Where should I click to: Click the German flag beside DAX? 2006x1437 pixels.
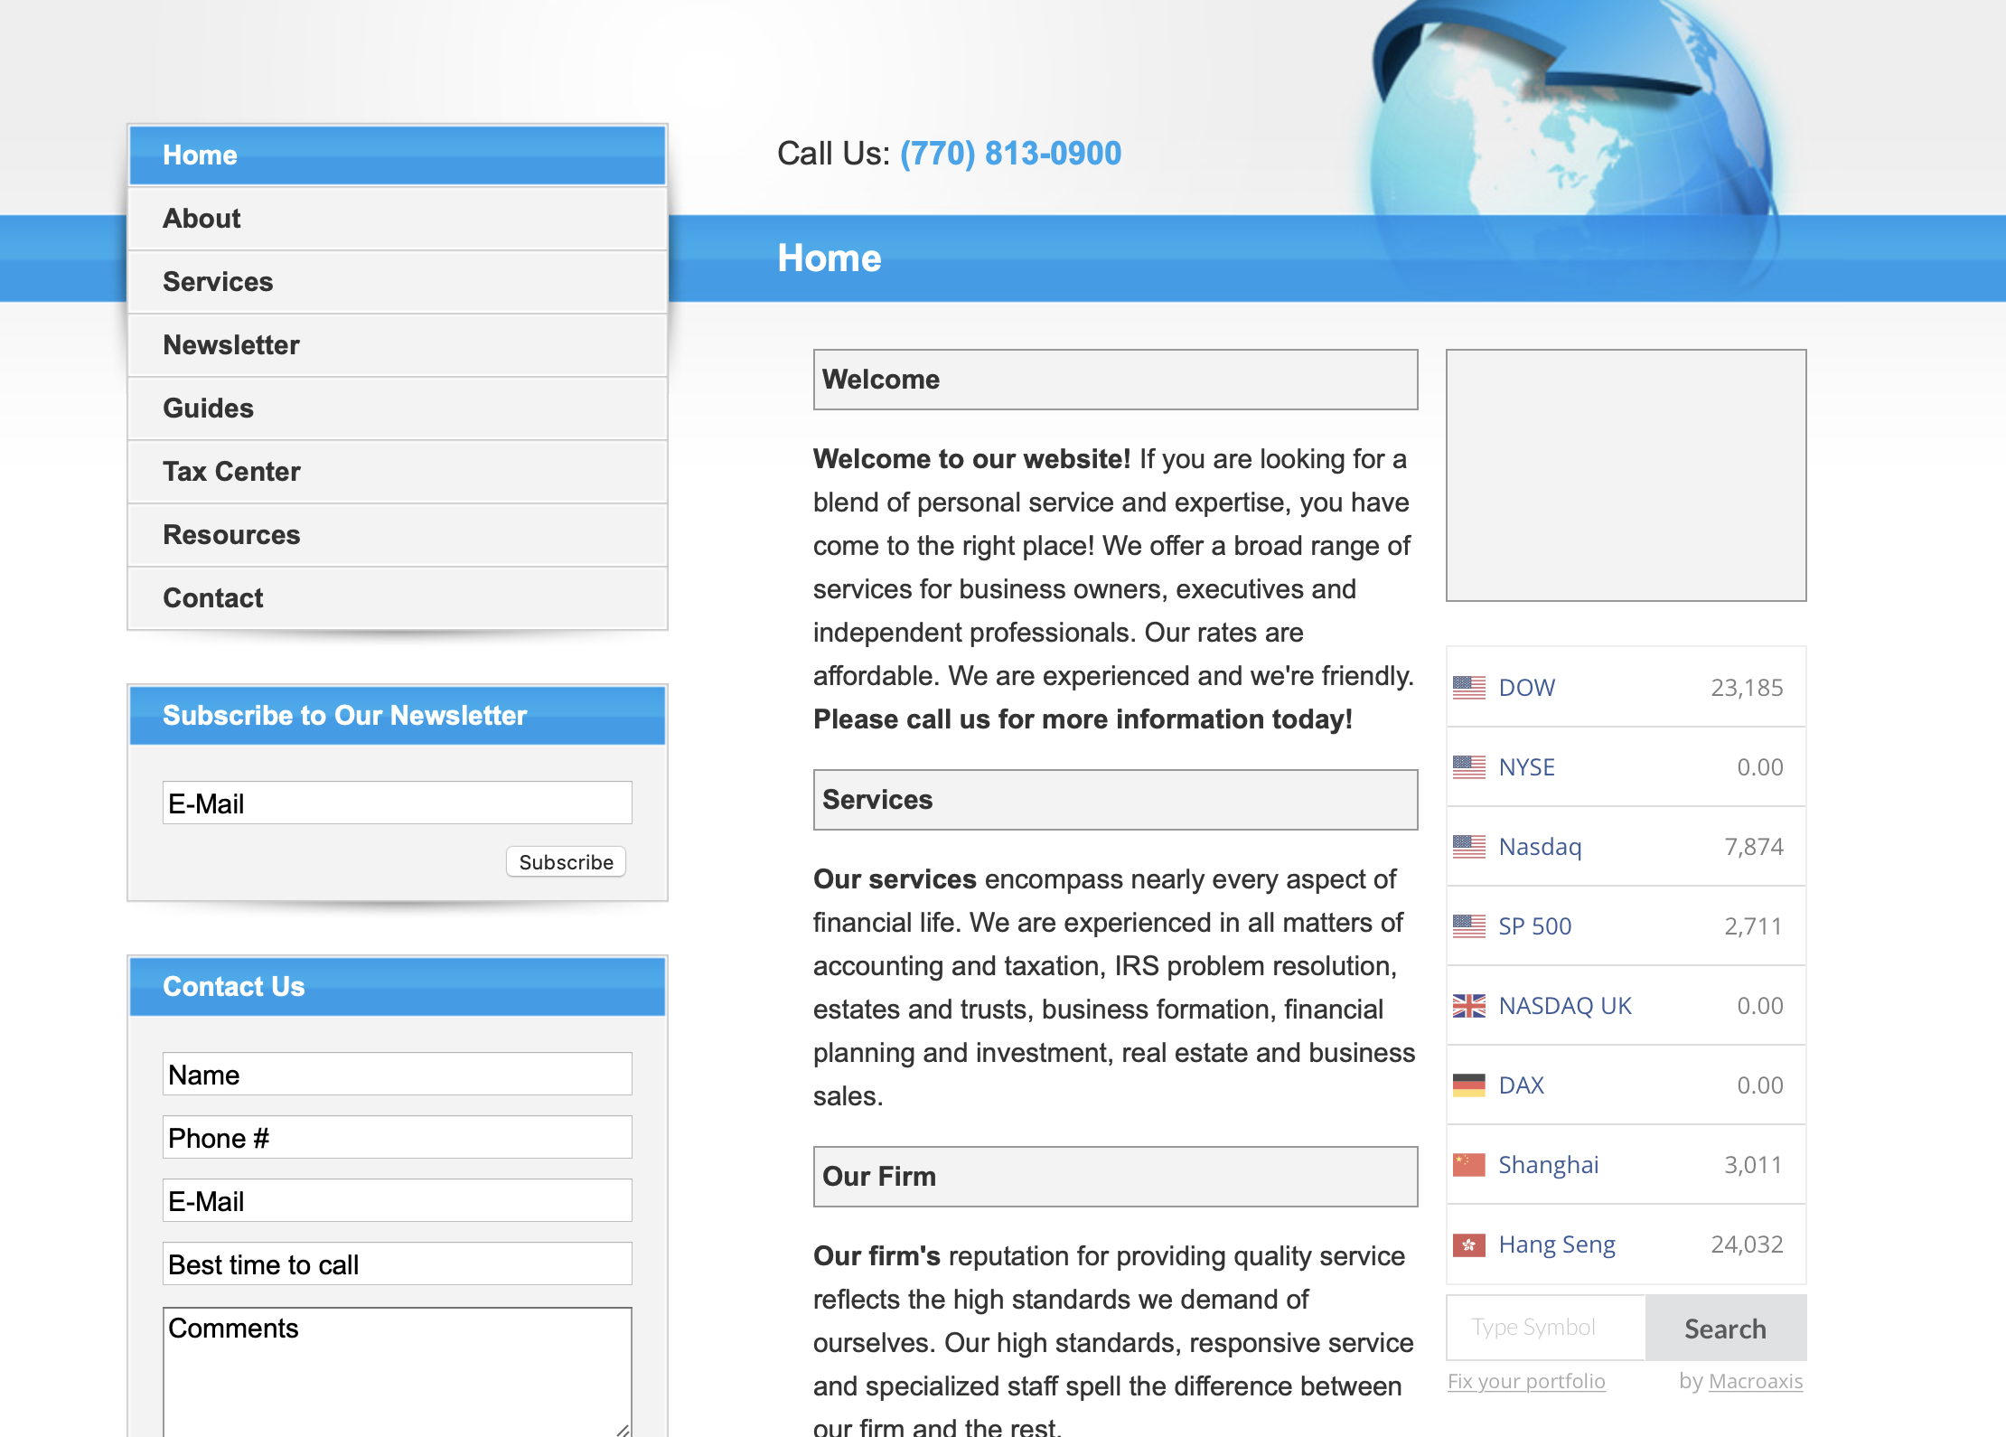click(1468, 1085)
